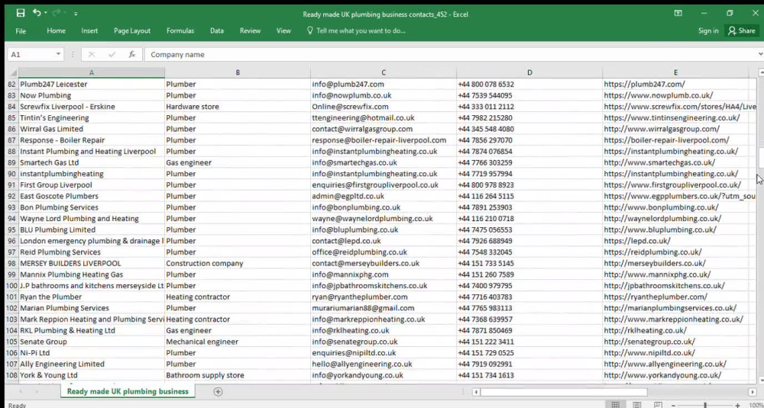This screenshot has height=408, width=764.
Task: Open the View ribbon tab
Action: click(283, 31)
